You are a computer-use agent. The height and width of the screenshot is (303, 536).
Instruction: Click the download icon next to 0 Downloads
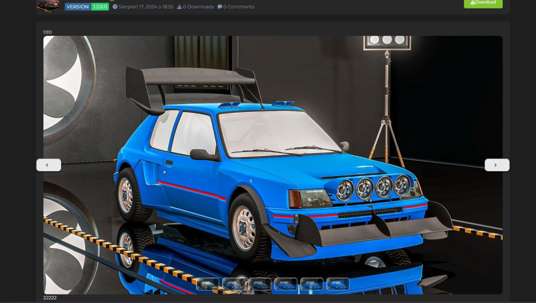pyautogui.click(x=179, y=7)
